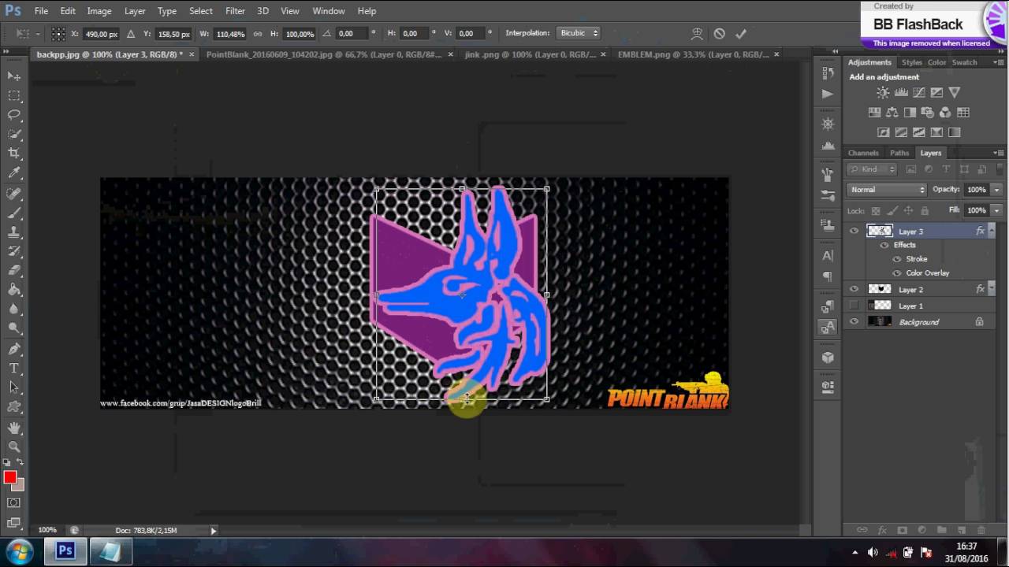The image size is (1009, 567).
Task: Add a Levels adjustment
Action: click(901, 93)
